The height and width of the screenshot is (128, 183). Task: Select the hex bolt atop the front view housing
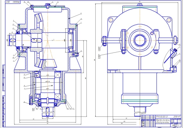tap(140, 5)
